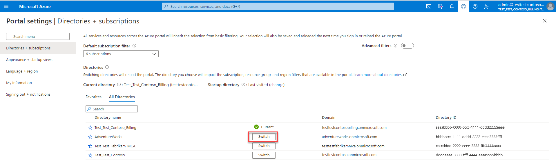Viewport: 556px width, 165px height.
Task: Close the Portal settings pane
Action: [545, 21]
